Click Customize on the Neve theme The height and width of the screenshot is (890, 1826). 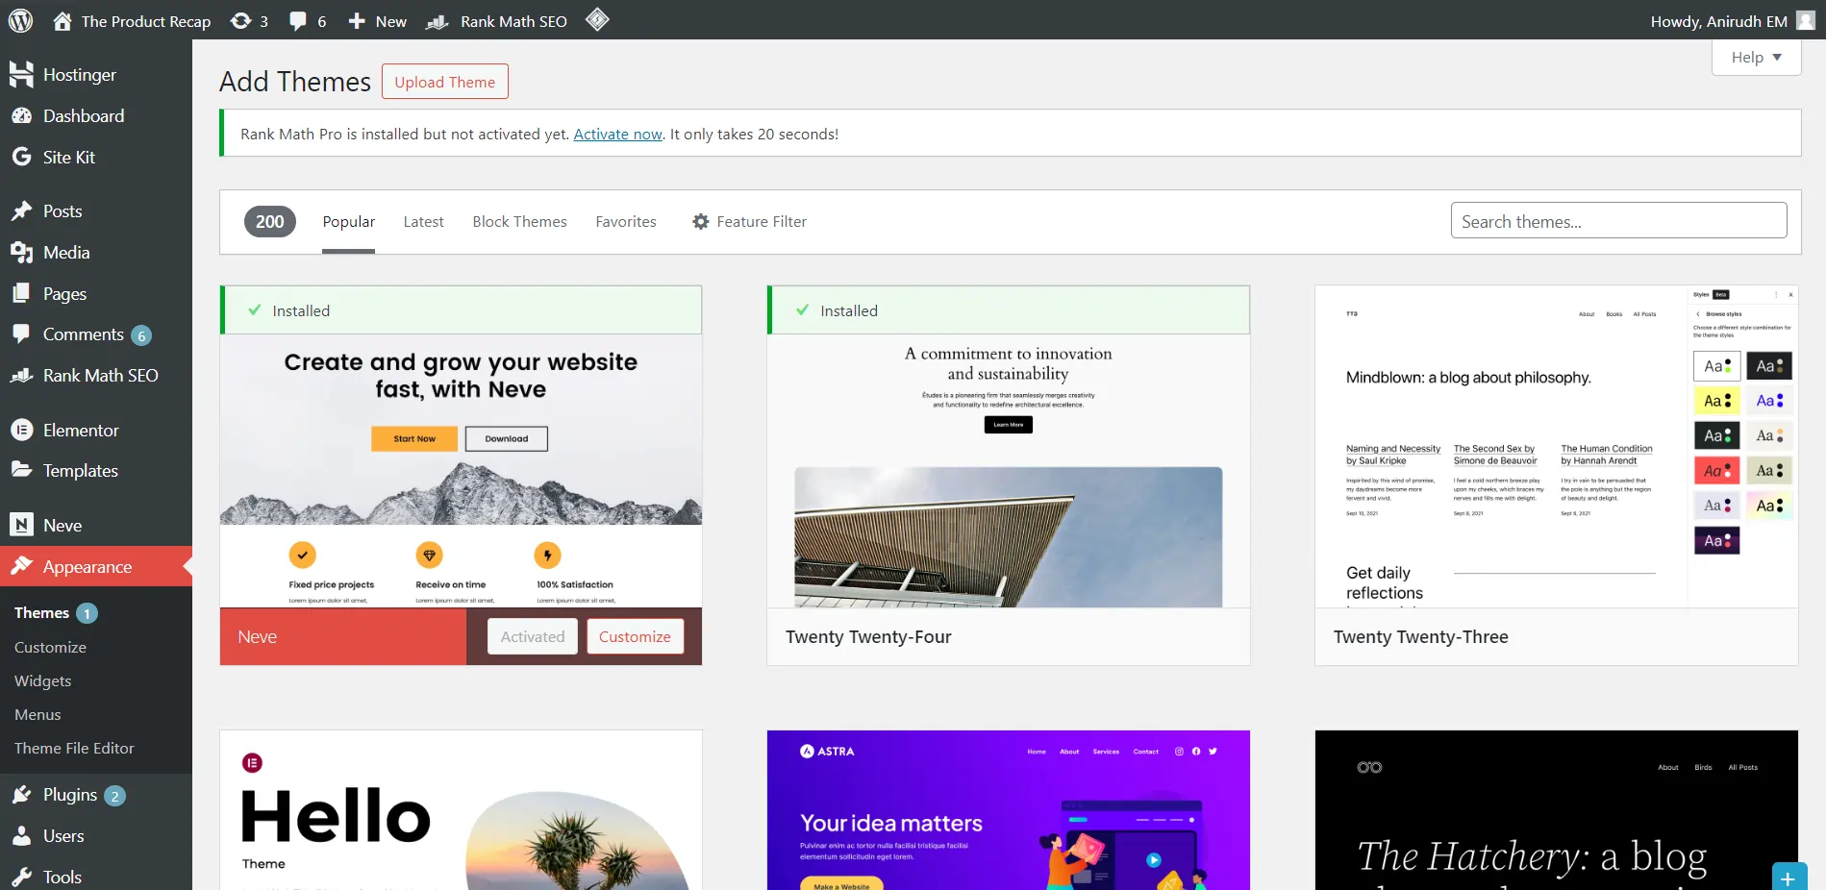[635, 636]
